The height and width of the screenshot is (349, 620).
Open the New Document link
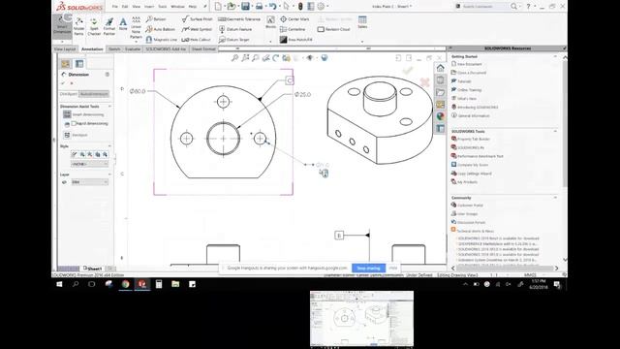click(x=467, y=64)
